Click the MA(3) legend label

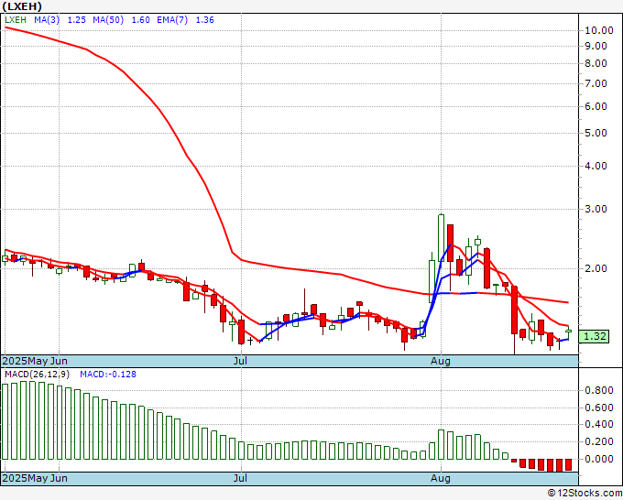[x=47, y=20]
